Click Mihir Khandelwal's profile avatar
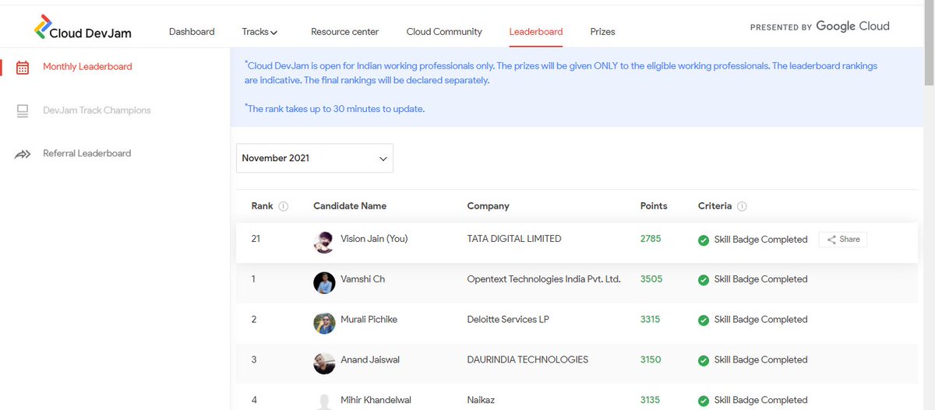935x410 pixels. pyautogui.click(x=324, y=401)
